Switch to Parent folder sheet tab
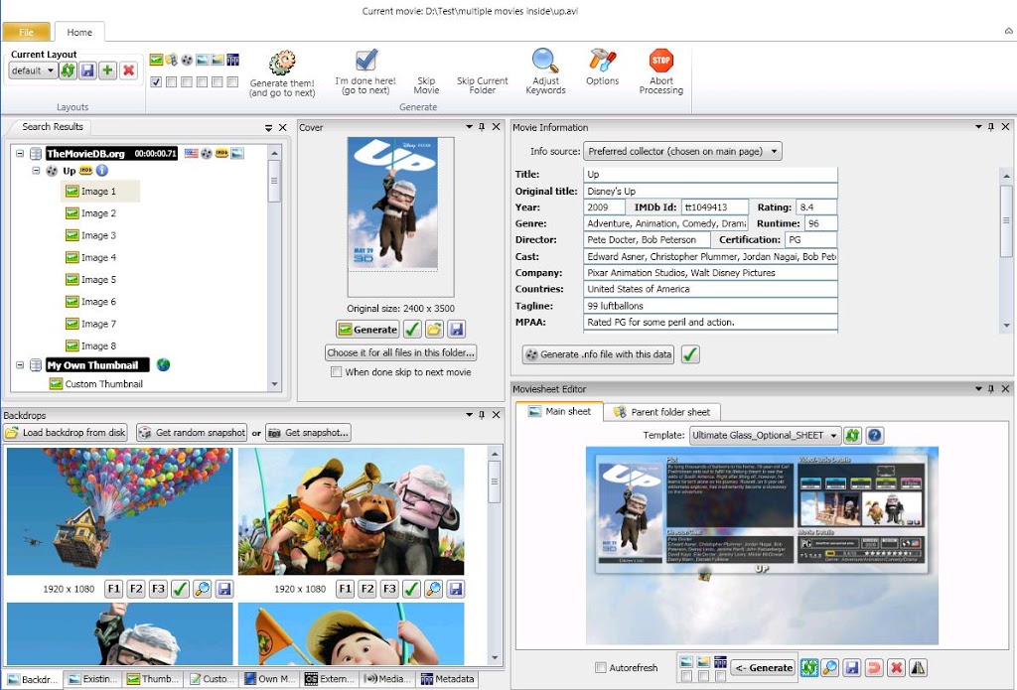 click(662, 412)
